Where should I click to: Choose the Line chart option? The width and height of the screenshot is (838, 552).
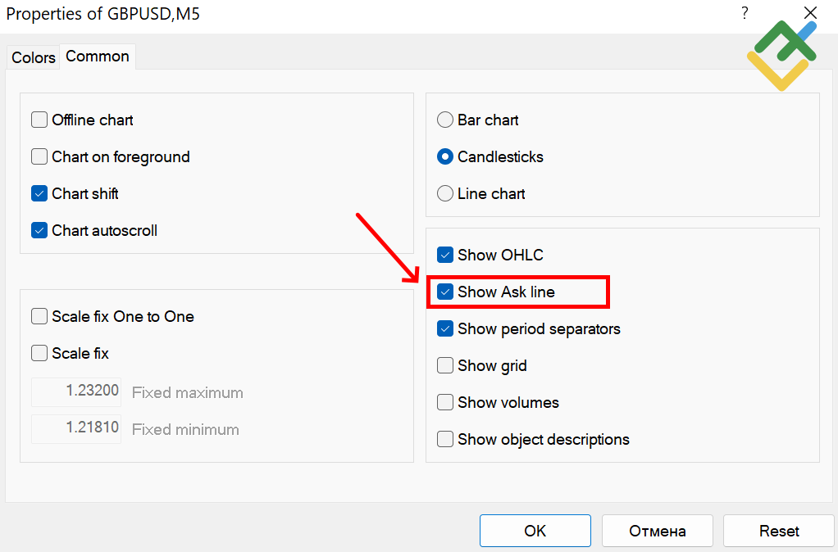click(445, 194)
